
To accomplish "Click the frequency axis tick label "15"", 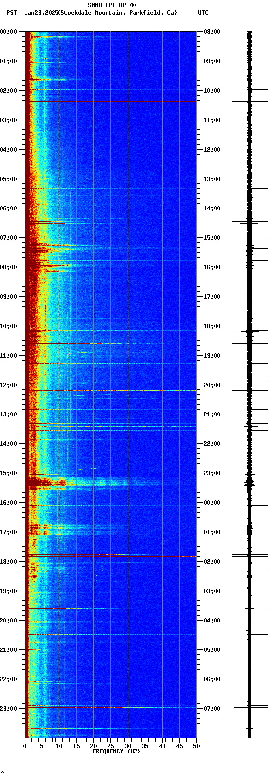I will click(76, 746).
